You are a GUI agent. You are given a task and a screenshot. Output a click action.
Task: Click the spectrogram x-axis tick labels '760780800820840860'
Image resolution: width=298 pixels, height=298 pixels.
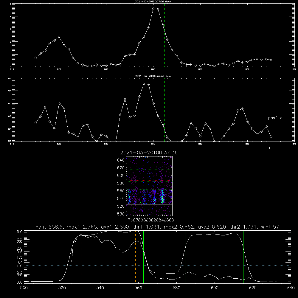[151, 220]
